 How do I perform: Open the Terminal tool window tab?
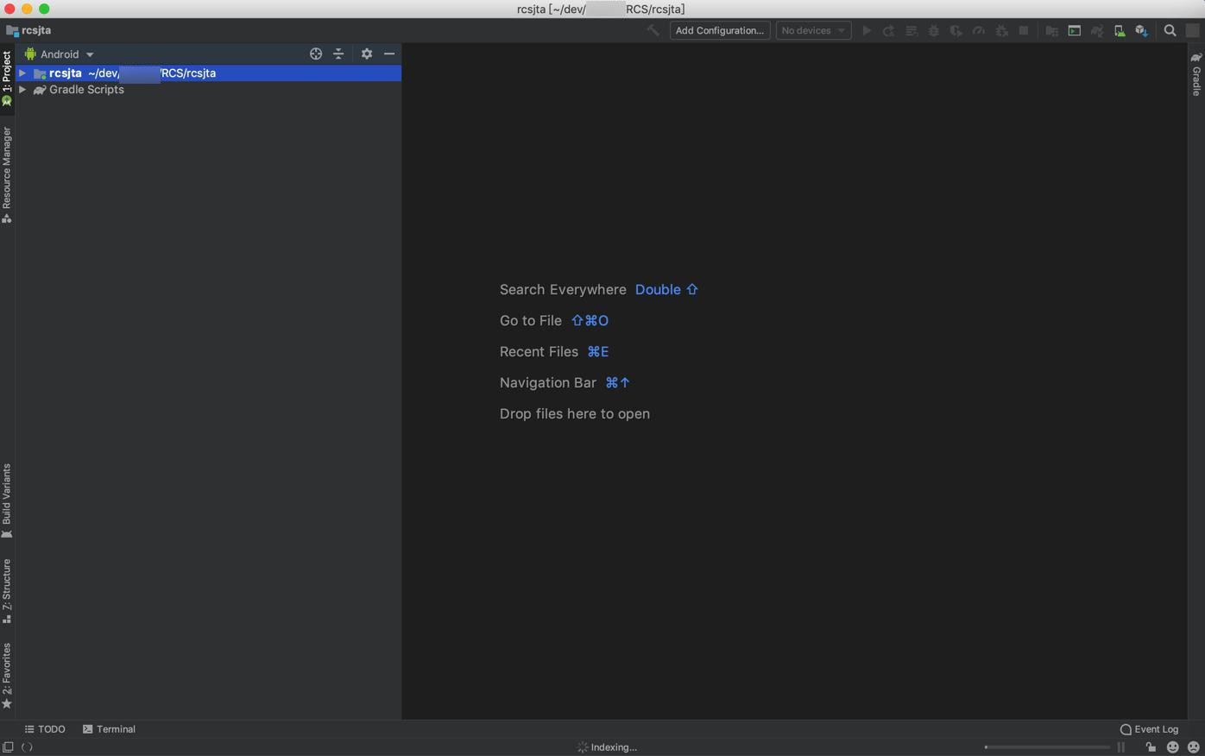[x=109, y=729]
